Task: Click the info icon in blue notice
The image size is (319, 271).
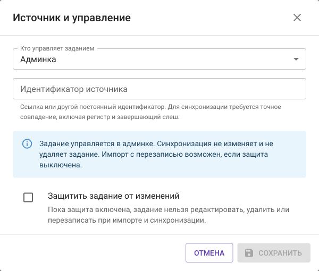Action: [27, 143]
